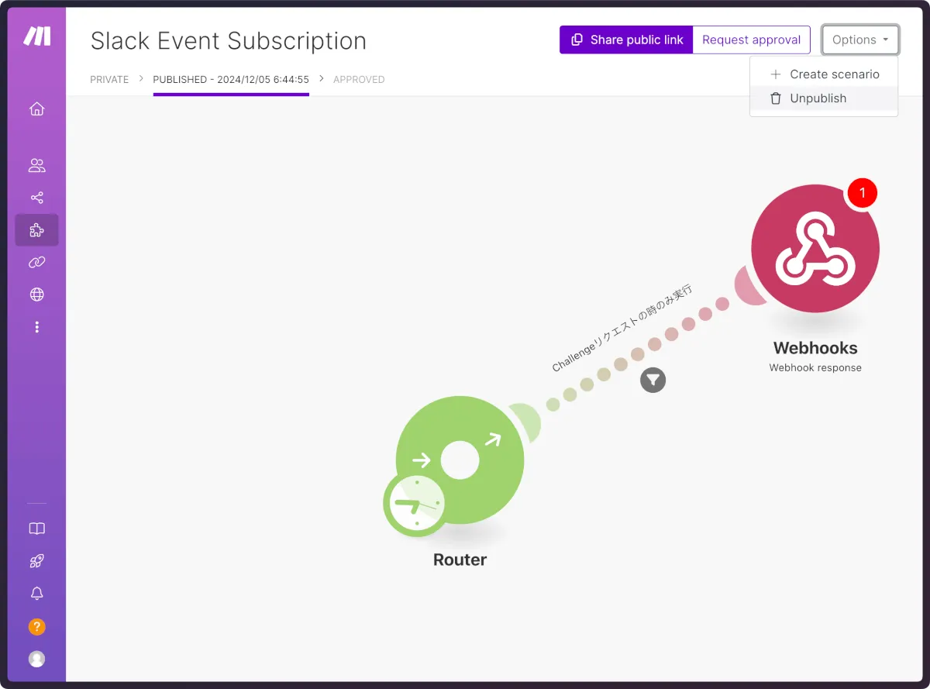The width and height of the screenshot is (930, 689).
Task: Select the Templates puzzle icon
Action: 36,230
